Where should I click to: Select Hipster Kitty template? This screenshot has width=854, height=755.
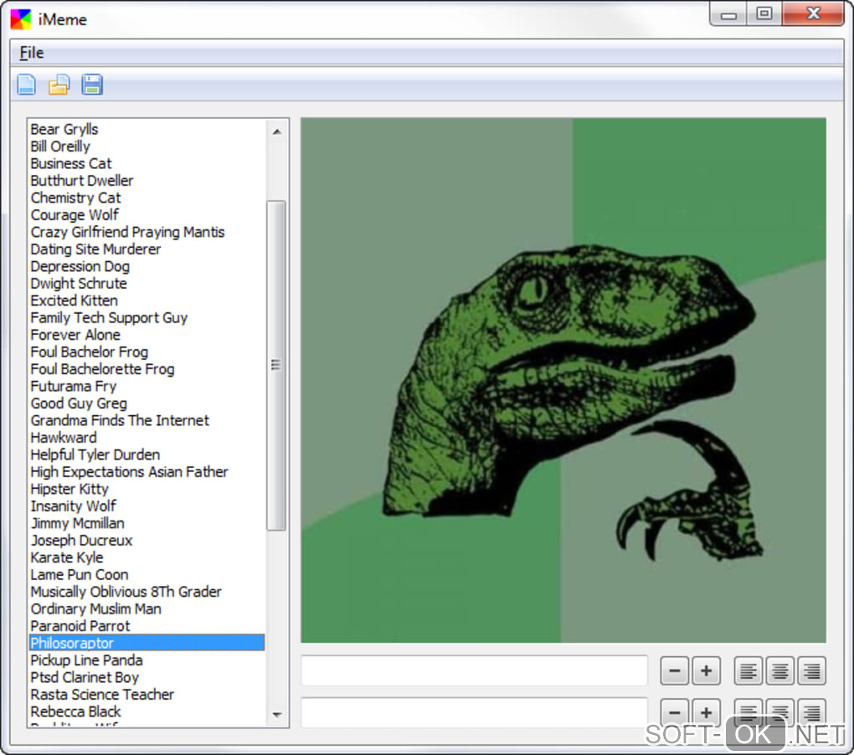pos(147,489)
